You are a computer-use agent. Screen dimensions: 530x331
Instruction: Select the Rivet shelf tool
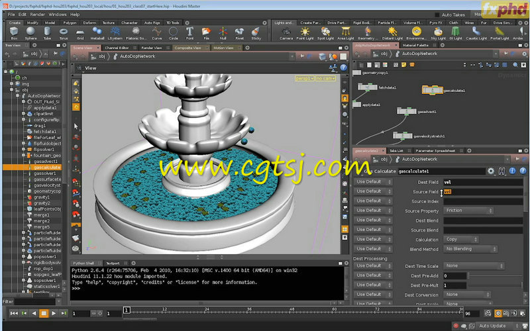click(239, 33)
